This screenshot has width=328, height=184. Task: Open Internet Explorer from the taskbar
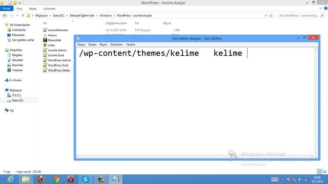(x=11, y=179)
